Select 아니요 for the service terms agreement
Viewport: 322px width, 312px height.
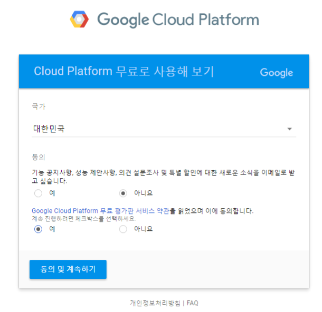pyautogui.click(x=124, y=229)
